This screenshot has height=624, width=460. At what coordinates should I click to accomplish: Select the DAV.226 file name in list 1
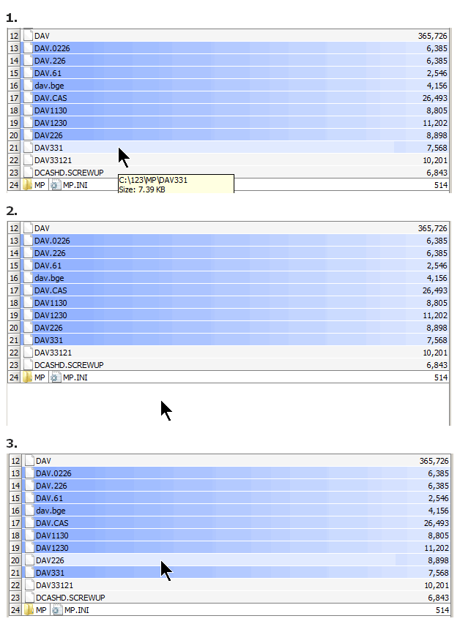pos(50,61)
